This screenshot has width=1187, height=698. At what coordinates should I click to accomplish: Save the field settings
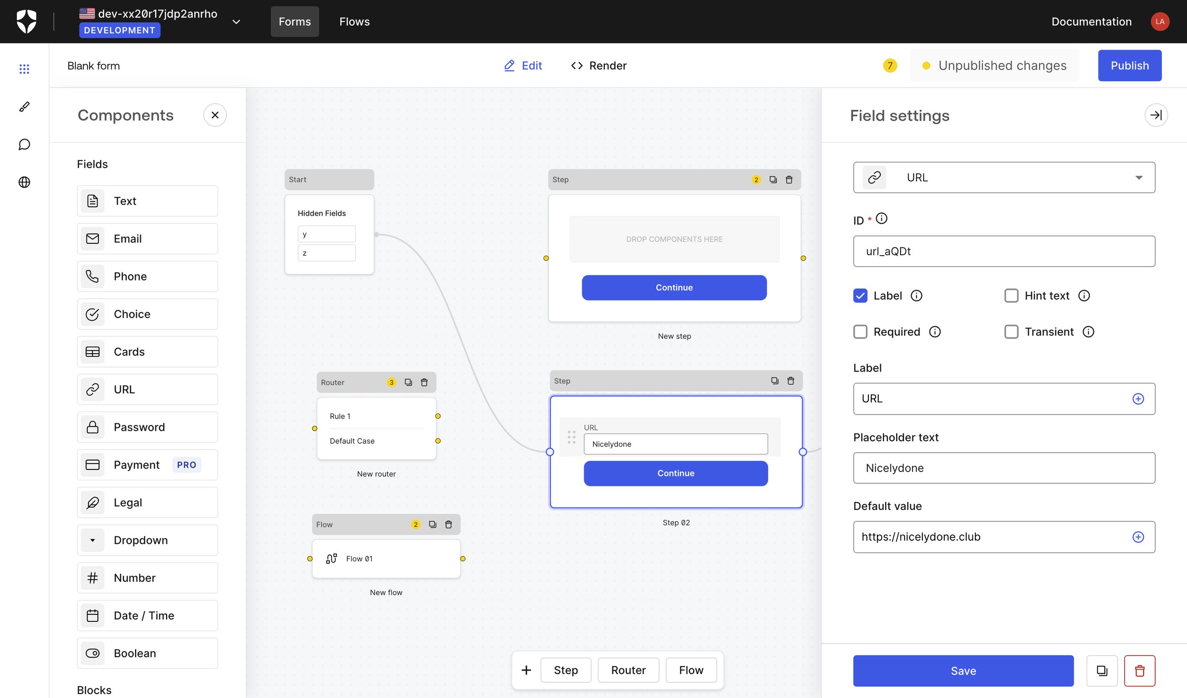[963, 671]
